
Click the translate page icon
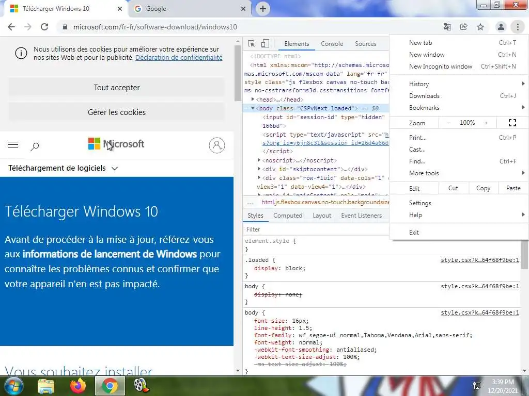(447, 27)
